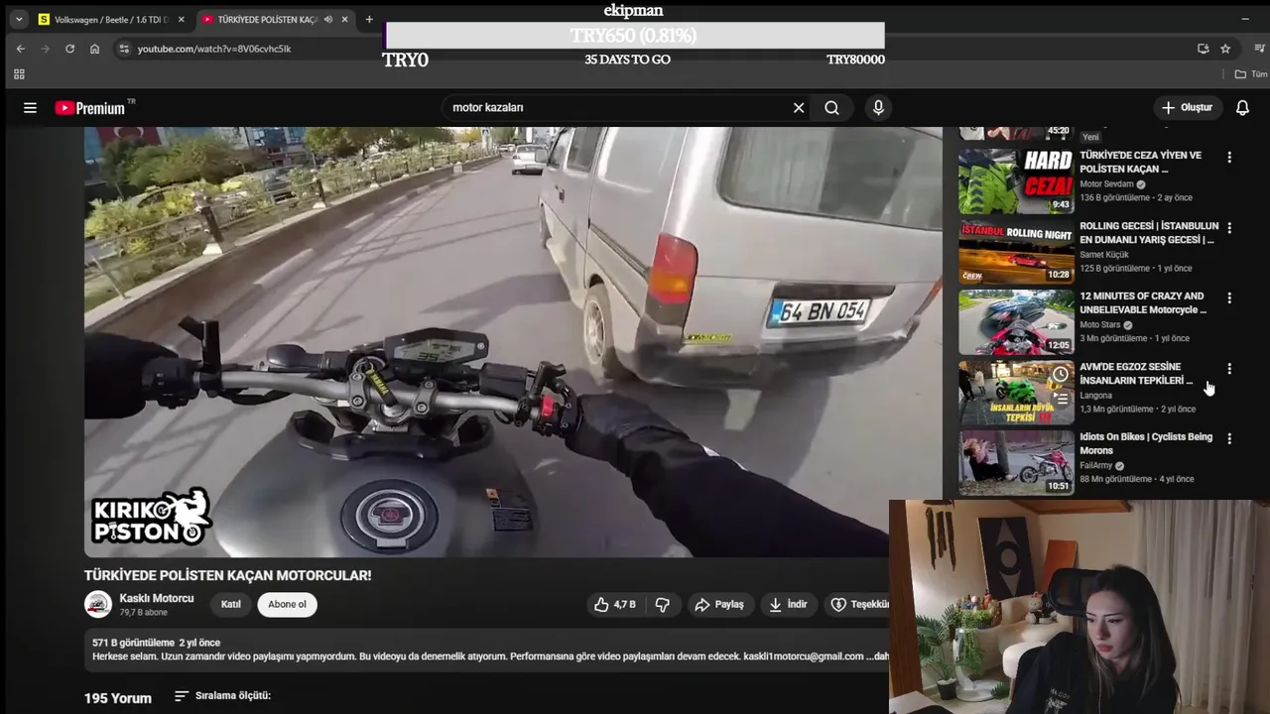Download the video via İndir
1270x714 pixels.
tap(789, 604)
